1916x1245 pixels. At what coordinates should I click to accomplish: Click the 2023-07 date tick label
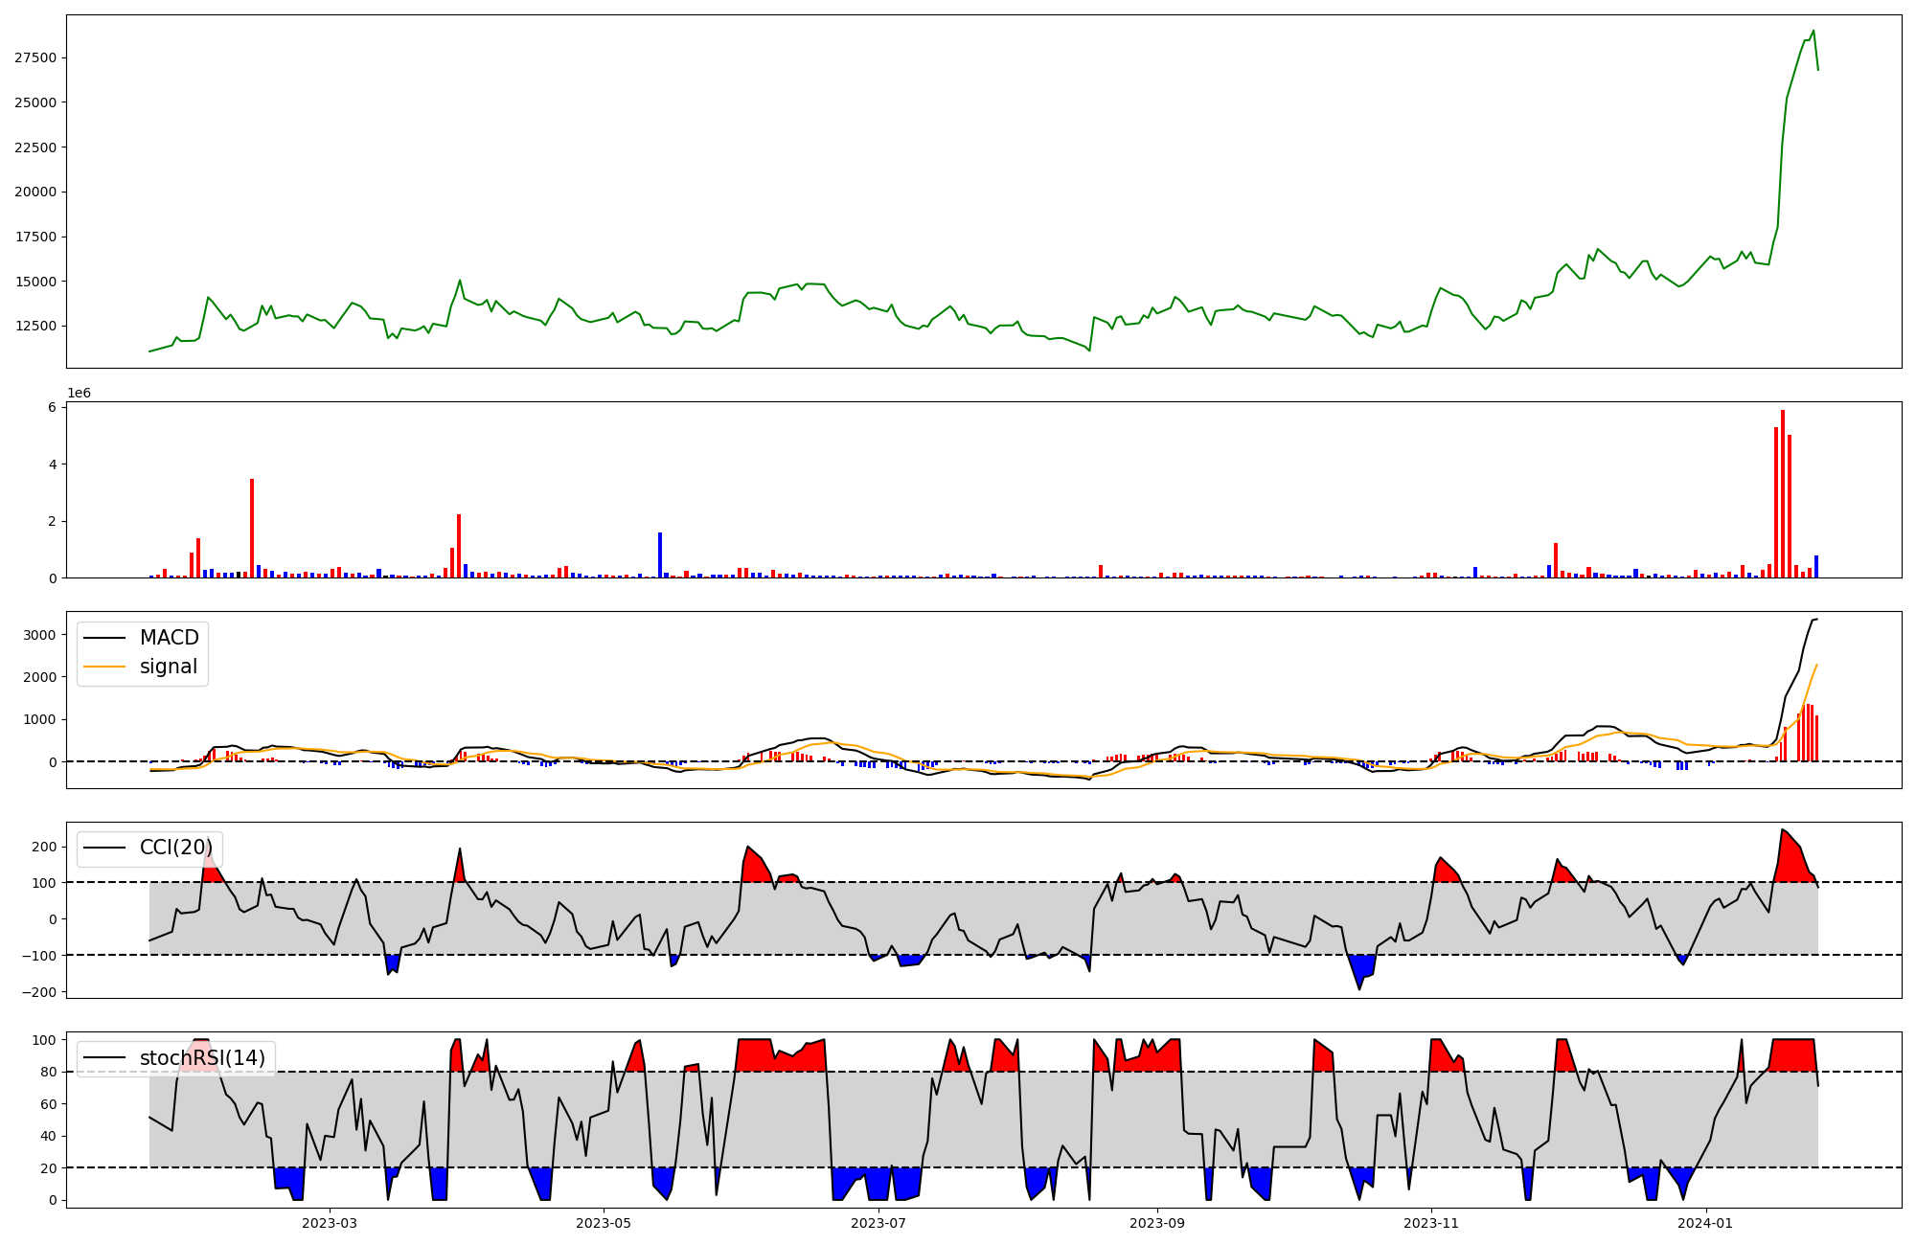878,1223
